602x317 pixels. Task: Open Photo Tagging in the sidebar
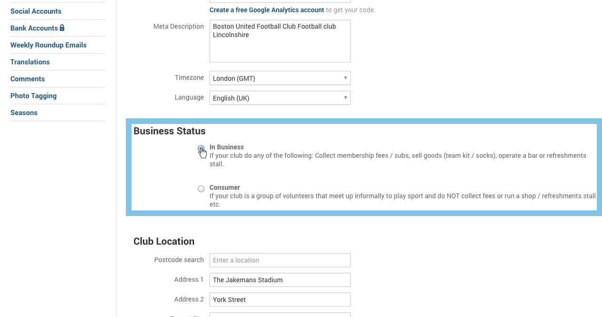pos(33,96)
